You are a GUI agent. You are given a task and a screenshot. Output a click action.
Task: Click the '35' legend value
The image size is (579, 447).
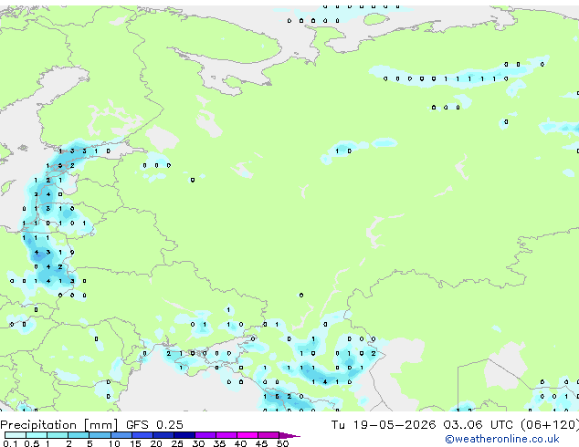pyautogui.click(x=219, y=443)
